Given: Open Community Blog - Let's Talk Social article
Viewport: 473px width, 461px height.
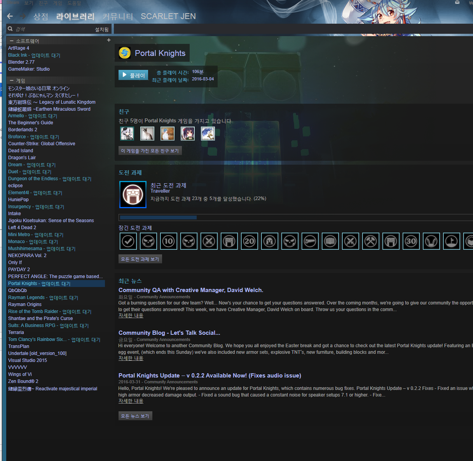Looking at the screenshot, I should click(x=169, y=333).
